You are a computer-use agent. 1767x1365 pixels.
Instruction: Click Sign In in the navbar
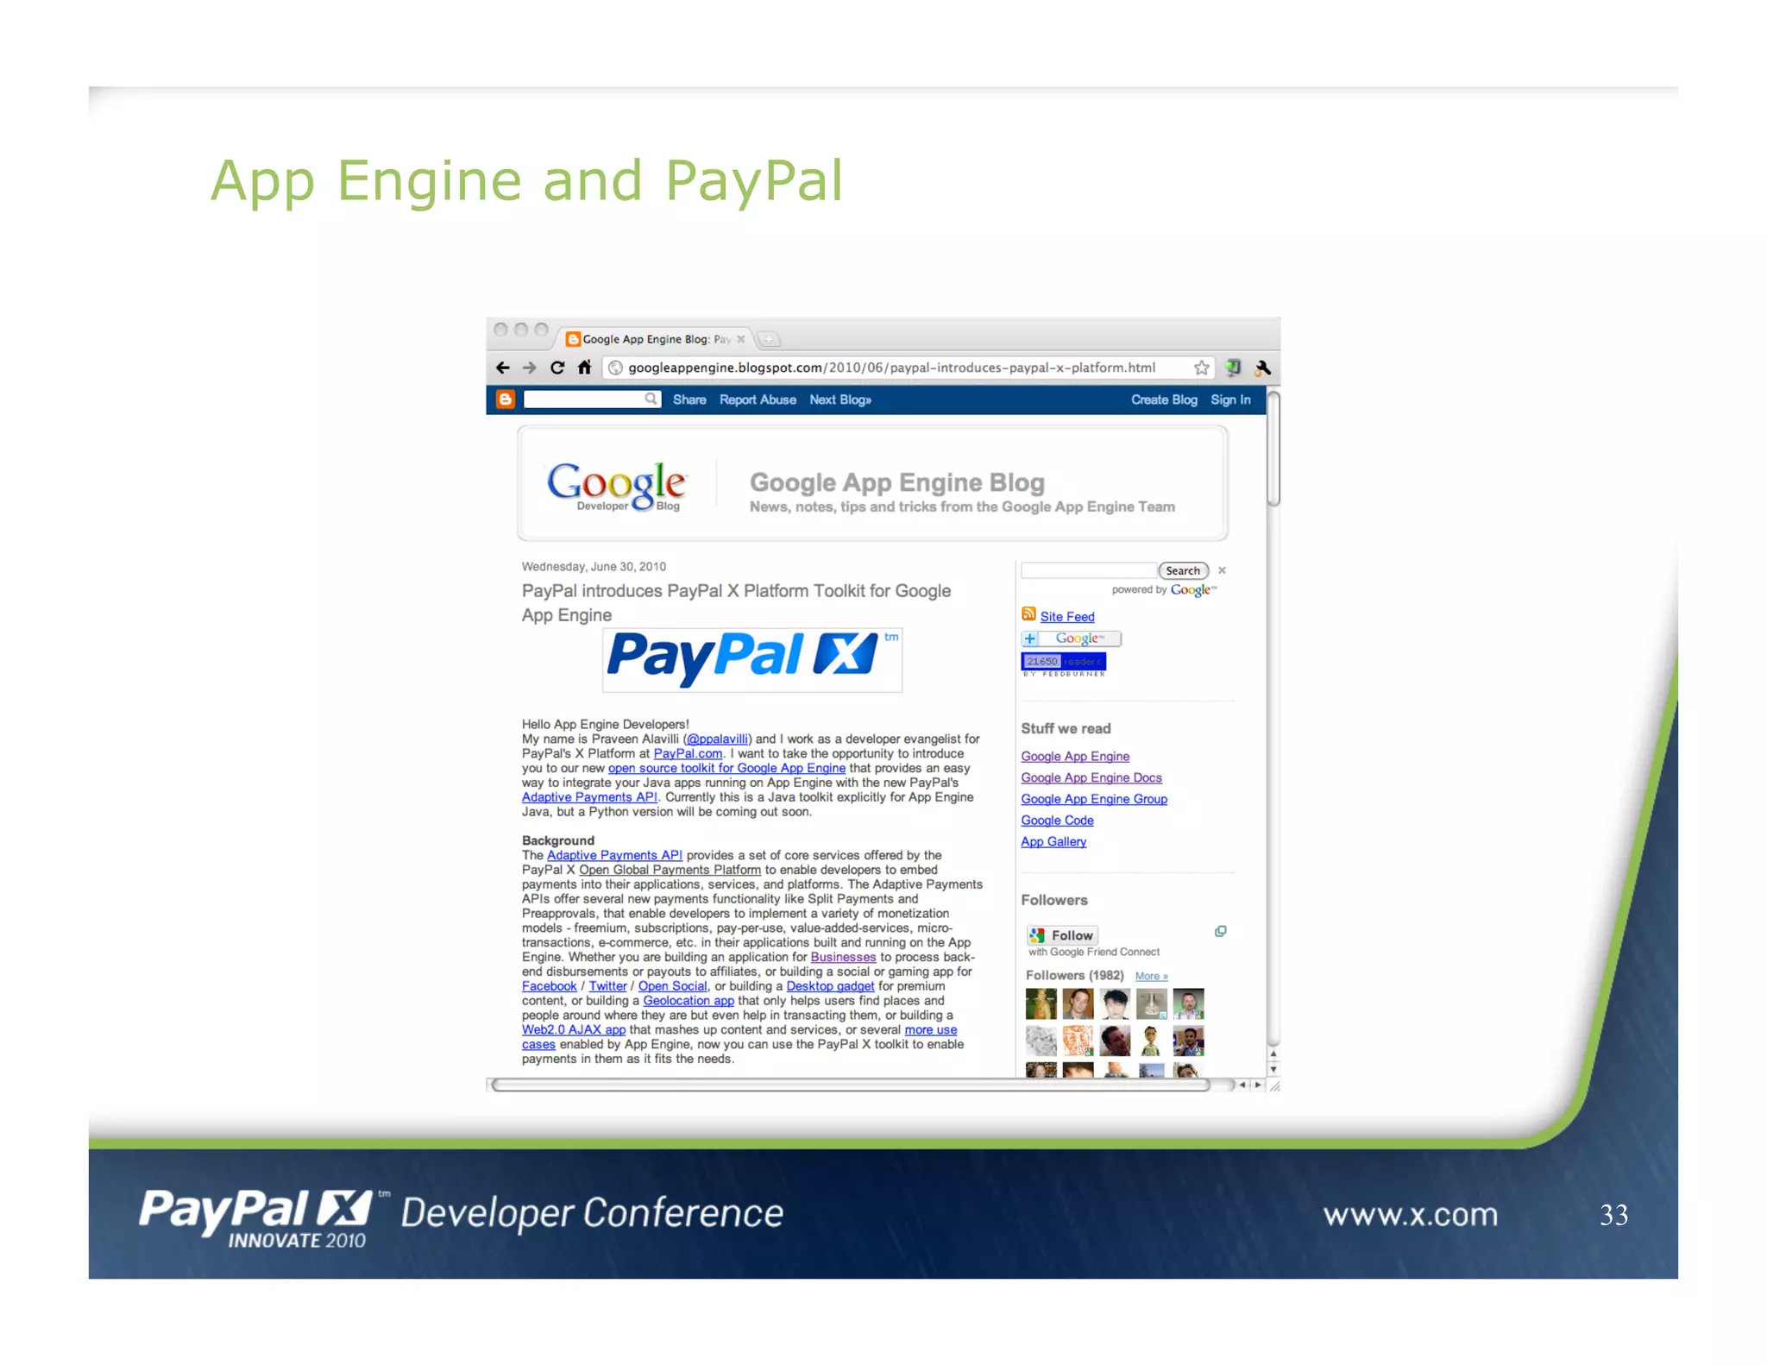click(x=1230, y=399)
